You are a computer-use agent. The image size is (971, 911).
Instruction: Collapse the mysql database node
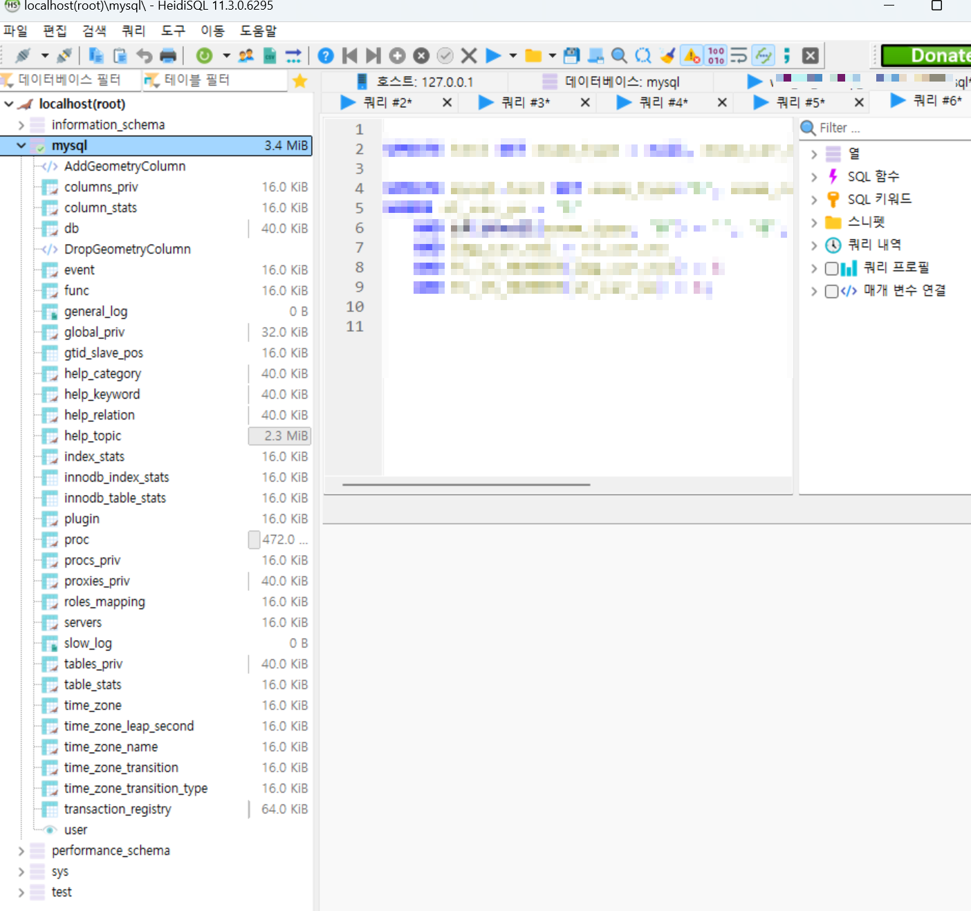point(21,145)
